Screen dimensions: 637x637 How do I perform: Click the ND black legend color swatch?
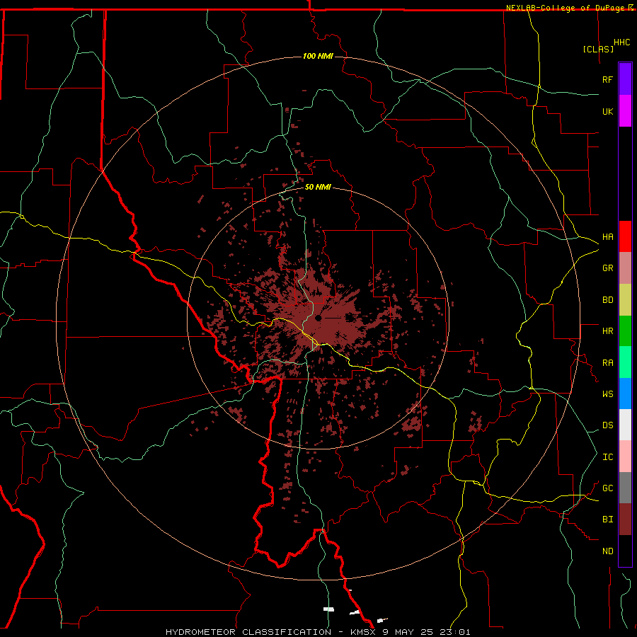[625, 551]
